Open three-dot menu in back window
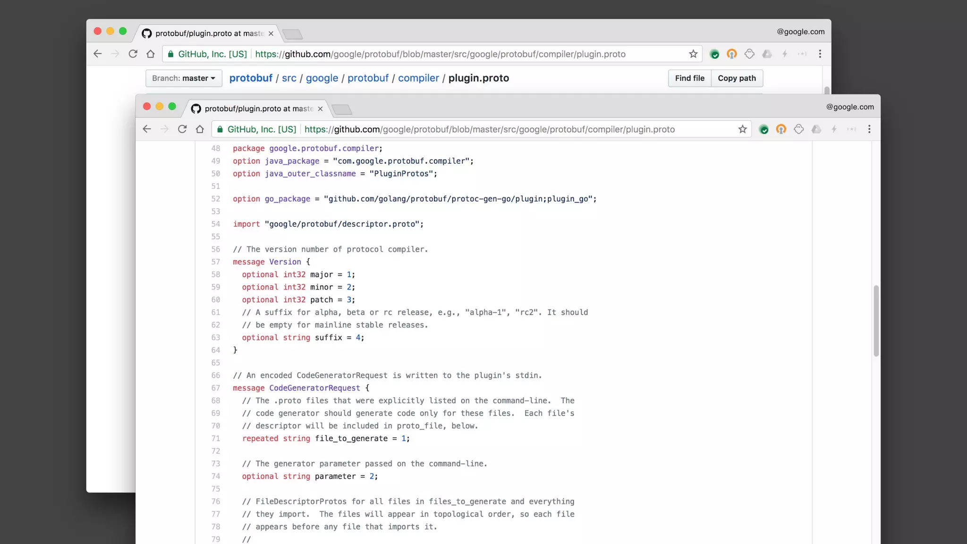The image size is (967, 544). (820, 54)
